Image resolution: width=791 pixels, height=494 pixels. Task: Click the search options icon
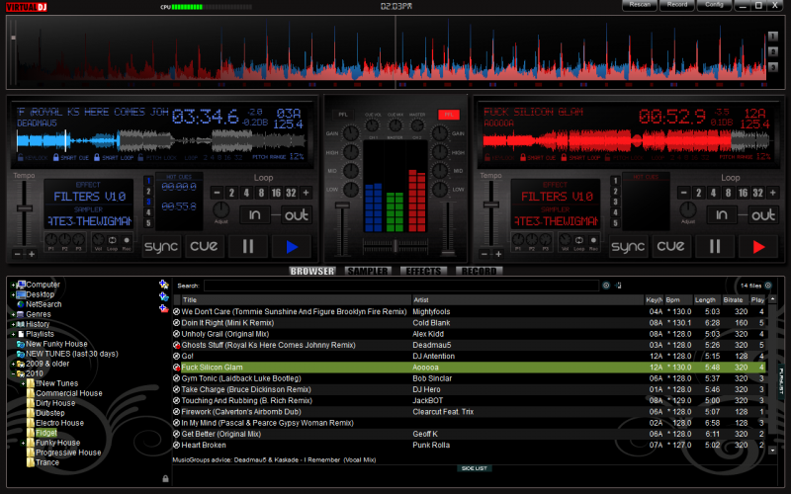pyautogui.click(x=606, y=286)
